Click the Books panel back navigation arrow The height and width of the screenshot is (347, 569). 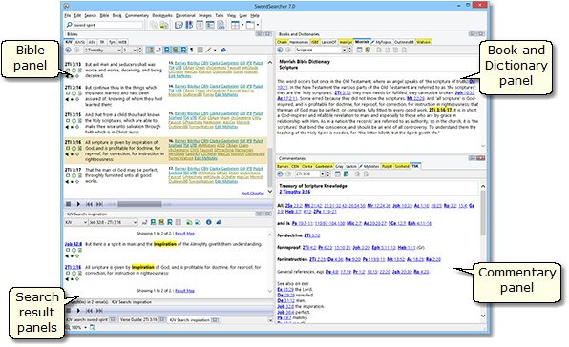coord(280,50)
